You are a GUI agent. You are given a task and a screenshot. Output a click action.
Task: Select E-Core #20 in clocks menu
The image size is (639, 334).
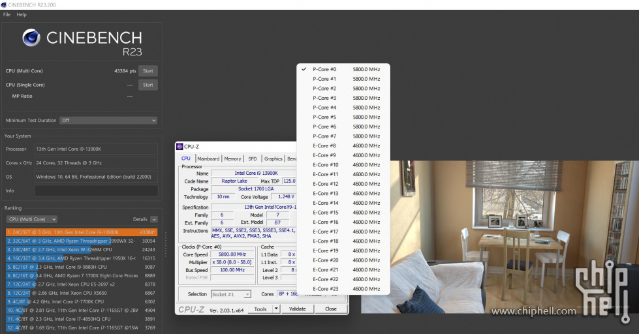[343, 260]
